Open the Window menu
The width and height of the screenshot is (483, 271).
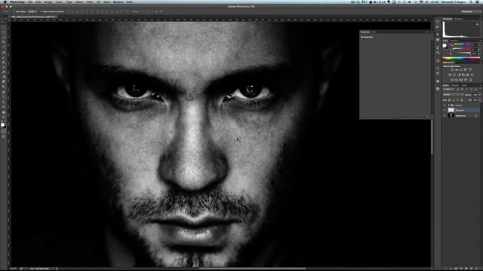click(x=118, y=2)
